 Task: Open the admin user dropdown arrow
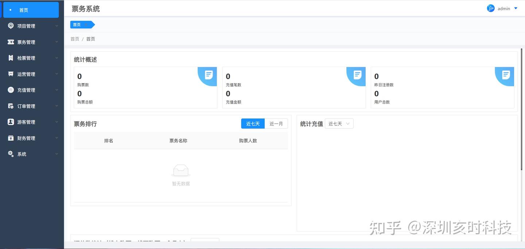[x=516, y=8]
